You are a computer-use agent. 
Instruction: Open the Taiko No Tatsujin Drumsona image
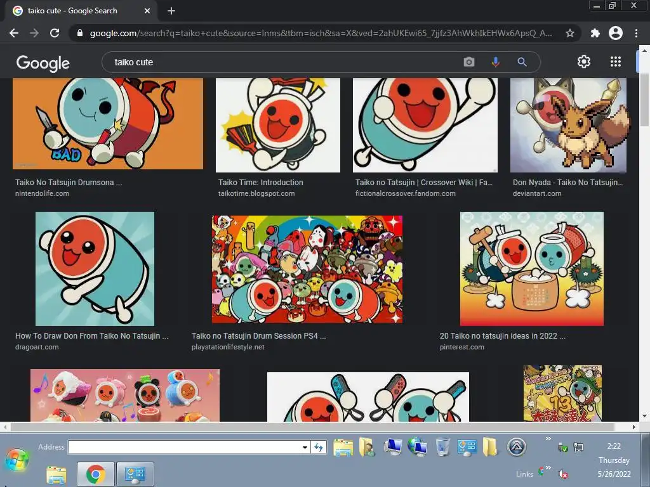click(108, 124)
